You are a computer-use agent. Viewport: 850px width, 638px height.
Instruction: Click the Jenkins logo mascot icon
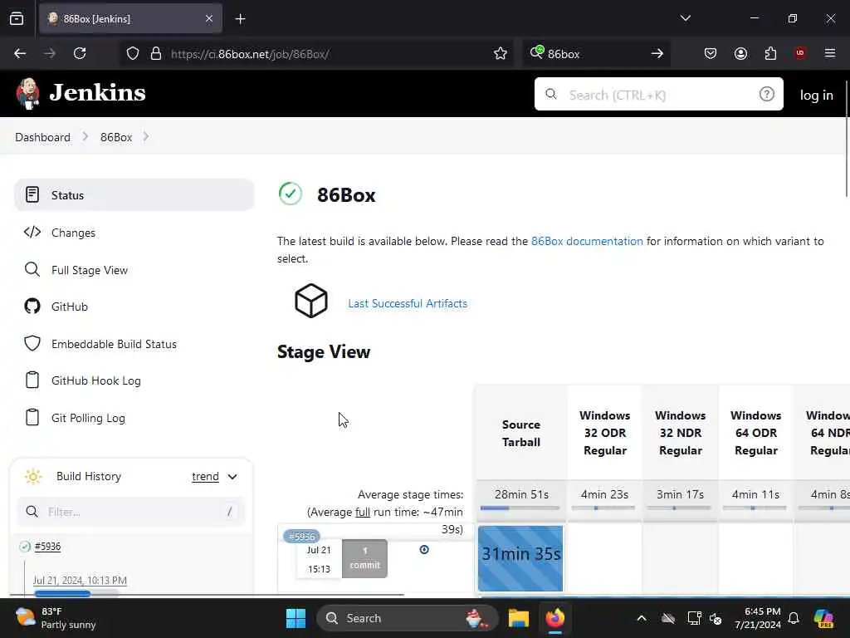(x=27, y=93)
